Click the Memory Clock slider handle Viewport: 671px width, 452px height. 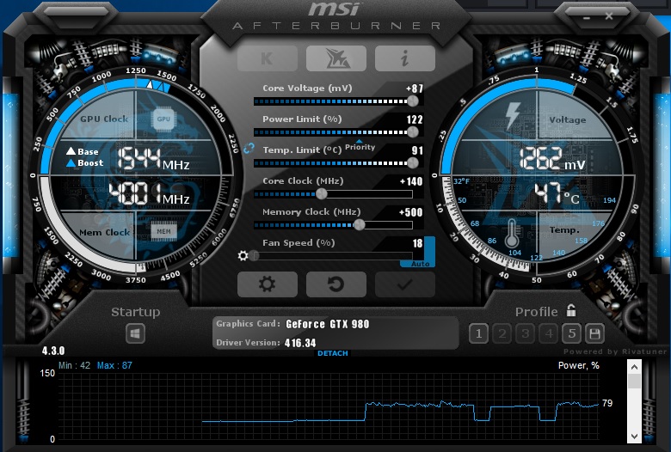(360, 225)
